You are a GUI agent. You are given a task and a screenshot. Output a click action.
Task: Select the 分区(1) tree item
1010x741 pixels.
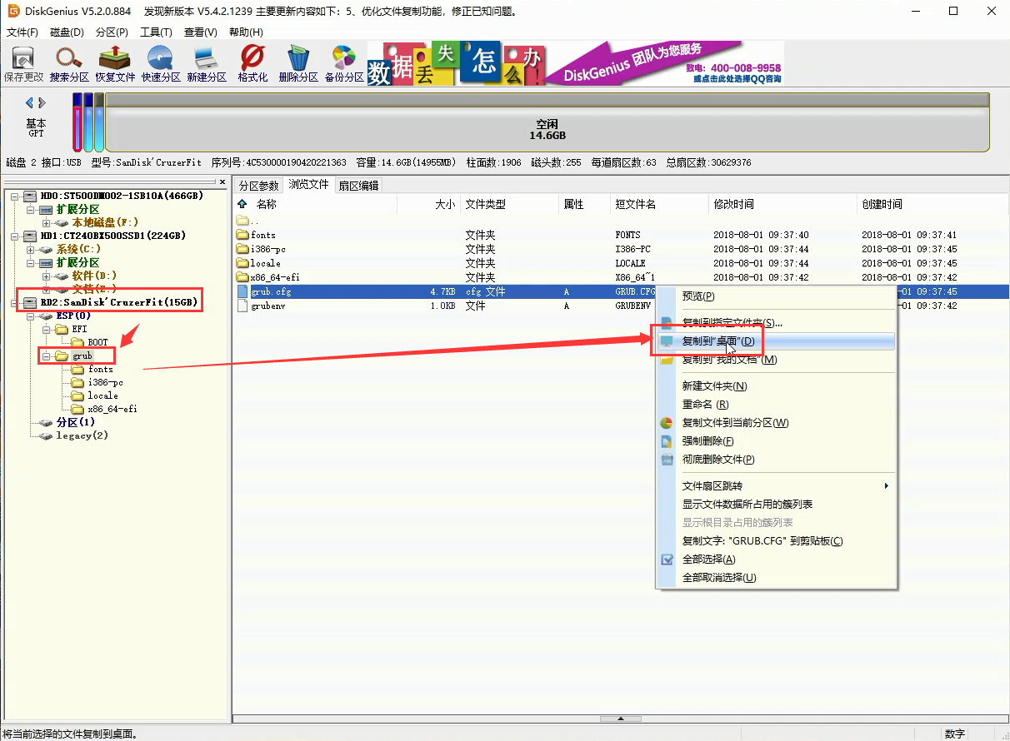point(76,422)
